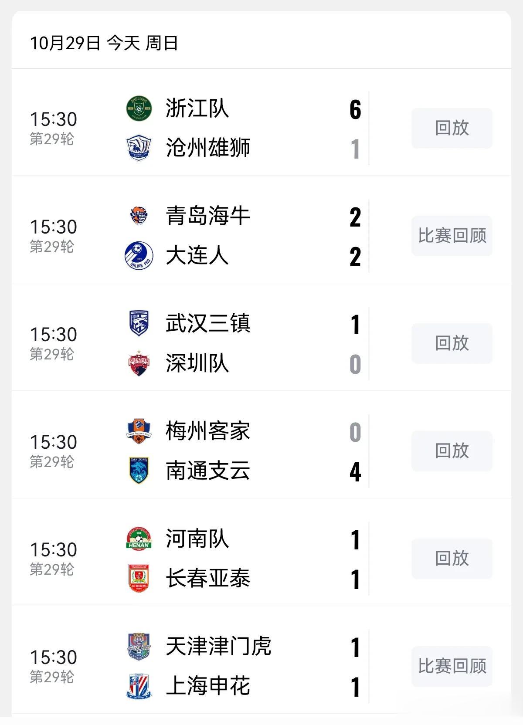Open 比赛回顾 for 天津津门虎 vs 上海申花

[x=452, y=666]
